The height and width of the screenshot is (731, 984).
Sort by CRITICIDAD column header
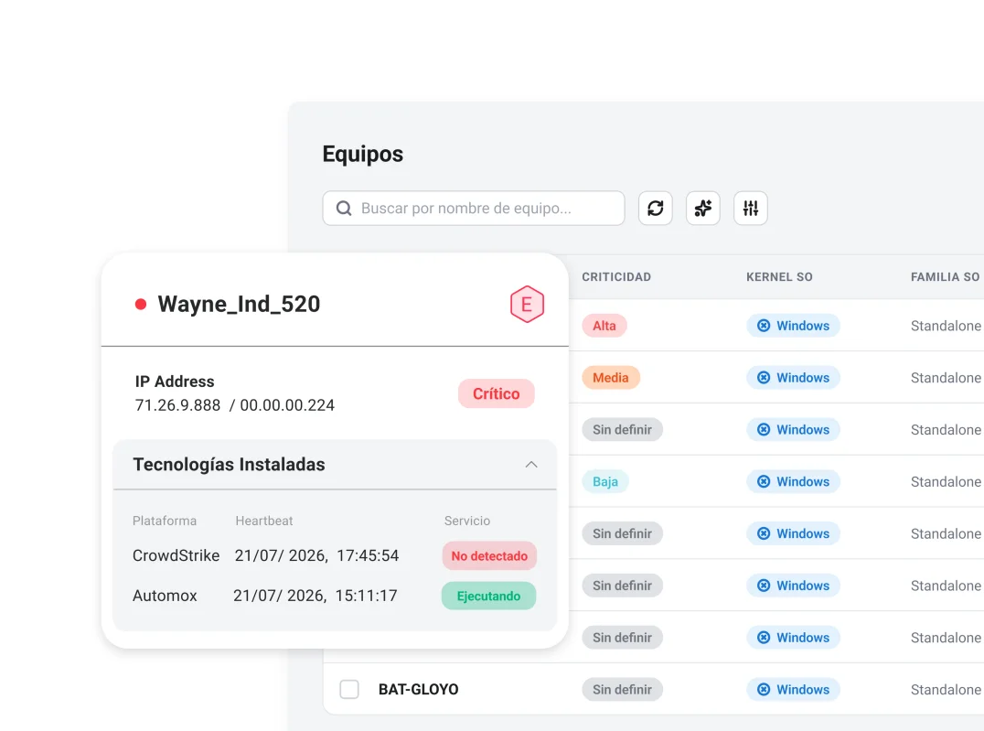click(x=615, y=277)
